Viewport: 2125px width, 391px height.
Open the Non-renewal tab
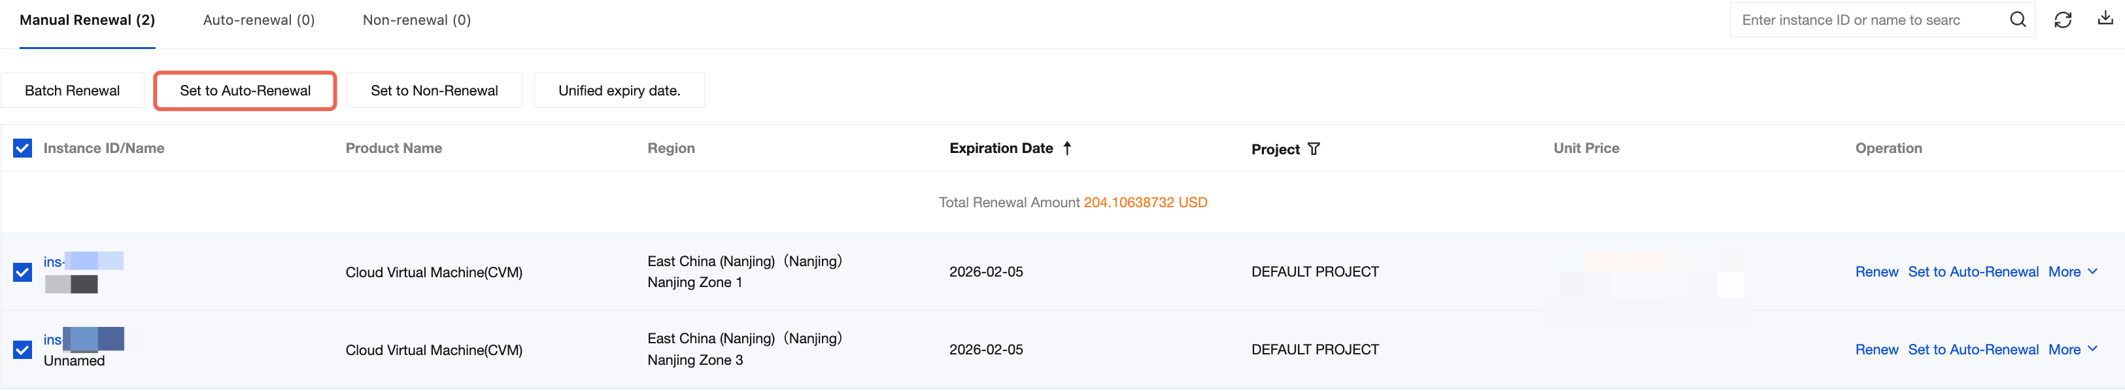(416, 20)
